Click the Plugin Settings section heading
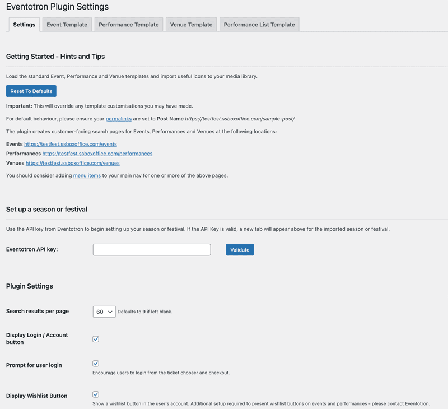This screenshot has height=409, width=448. pyautogui.click(x=30, y=286)
